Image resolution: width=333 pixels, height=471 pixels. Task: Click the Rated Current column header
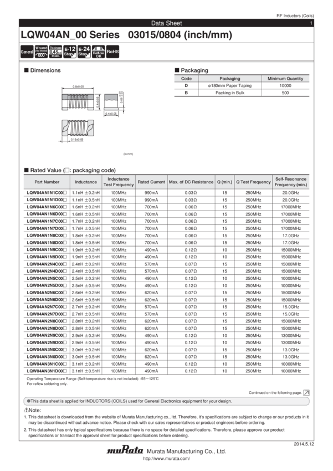(151, 182)
